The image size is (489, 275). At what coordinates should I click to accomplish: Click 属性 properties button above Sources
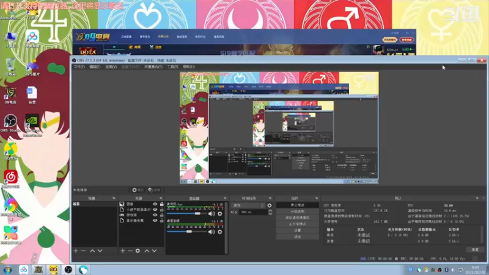click(x=138, y=190)
